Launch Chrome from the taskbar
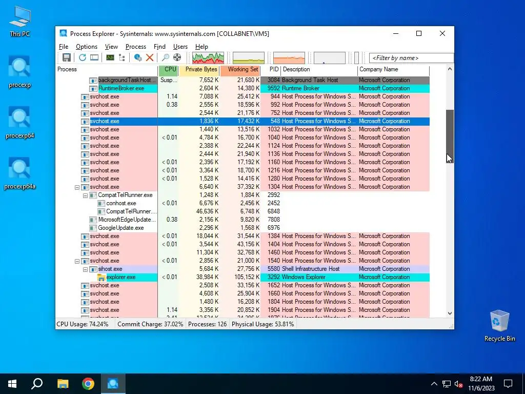The width and height of the screenshot is (525, 394). 88,384
